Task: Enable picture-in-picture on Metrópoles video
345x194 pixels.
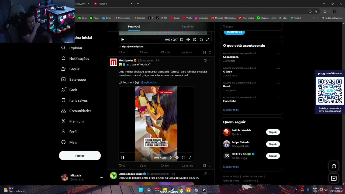Action: [184, 158]
